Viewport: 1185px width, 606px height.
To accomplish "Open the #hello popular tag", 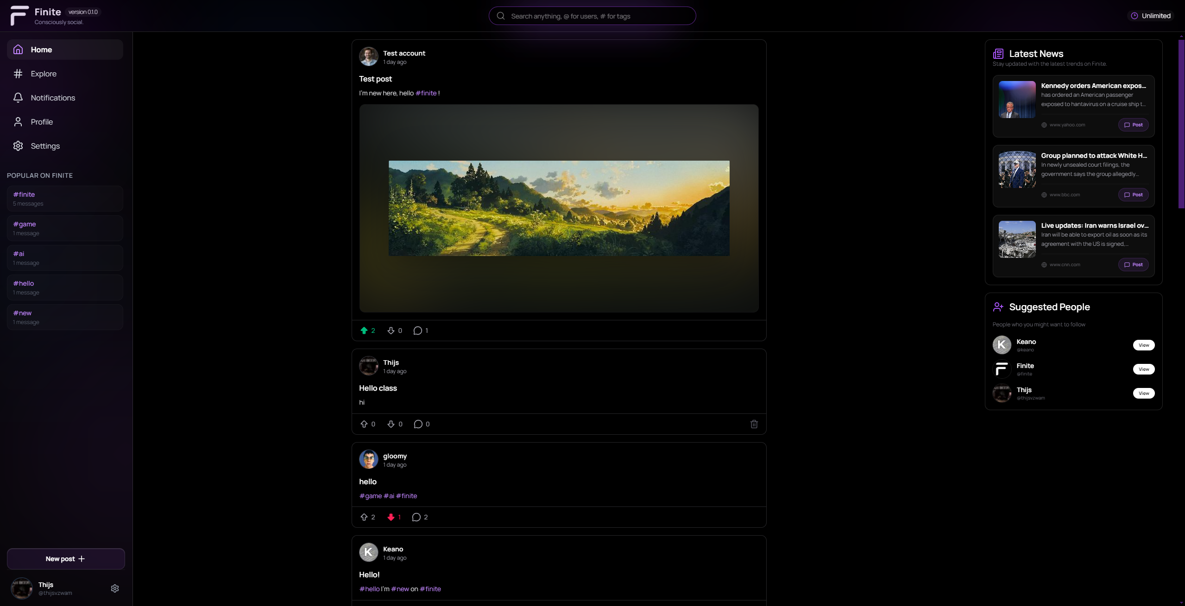I will (x=65, y=287).
